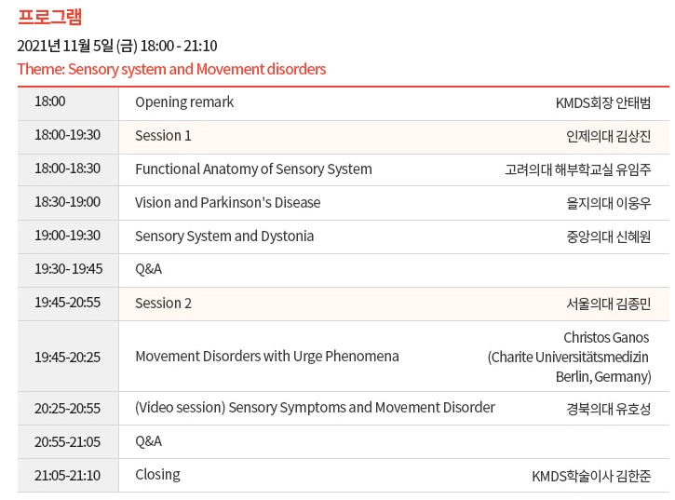Select the 19:45-20:25 time cell
This screenshot has height=500, width=675.
pos(67,357)
